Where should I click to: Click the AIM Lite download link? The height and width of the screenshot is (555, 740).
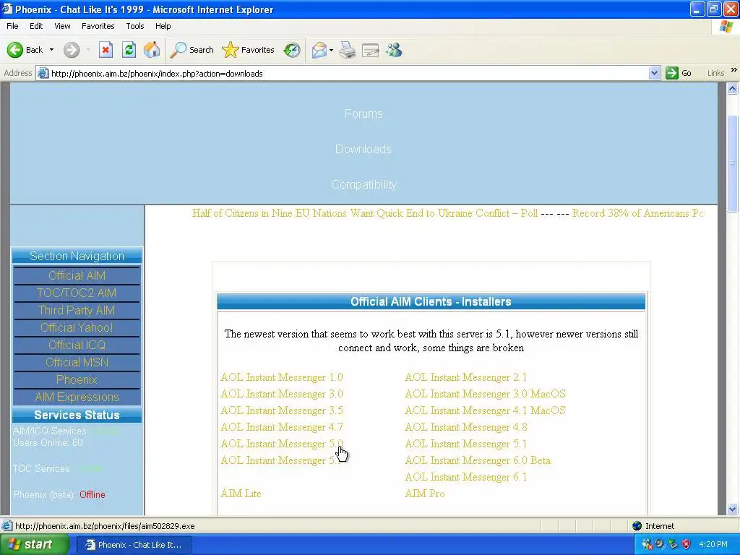[x=241, y=494]
